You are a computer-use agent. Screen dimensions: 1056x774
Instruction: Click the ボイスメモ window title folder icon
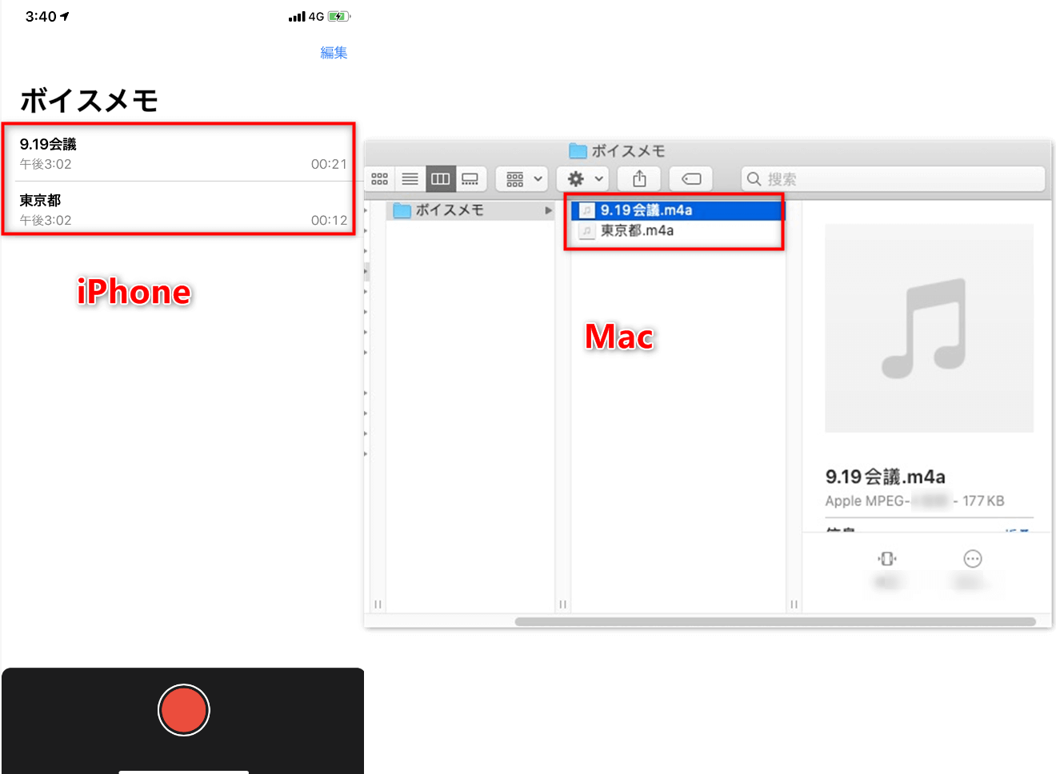click(x=578, y=151)
